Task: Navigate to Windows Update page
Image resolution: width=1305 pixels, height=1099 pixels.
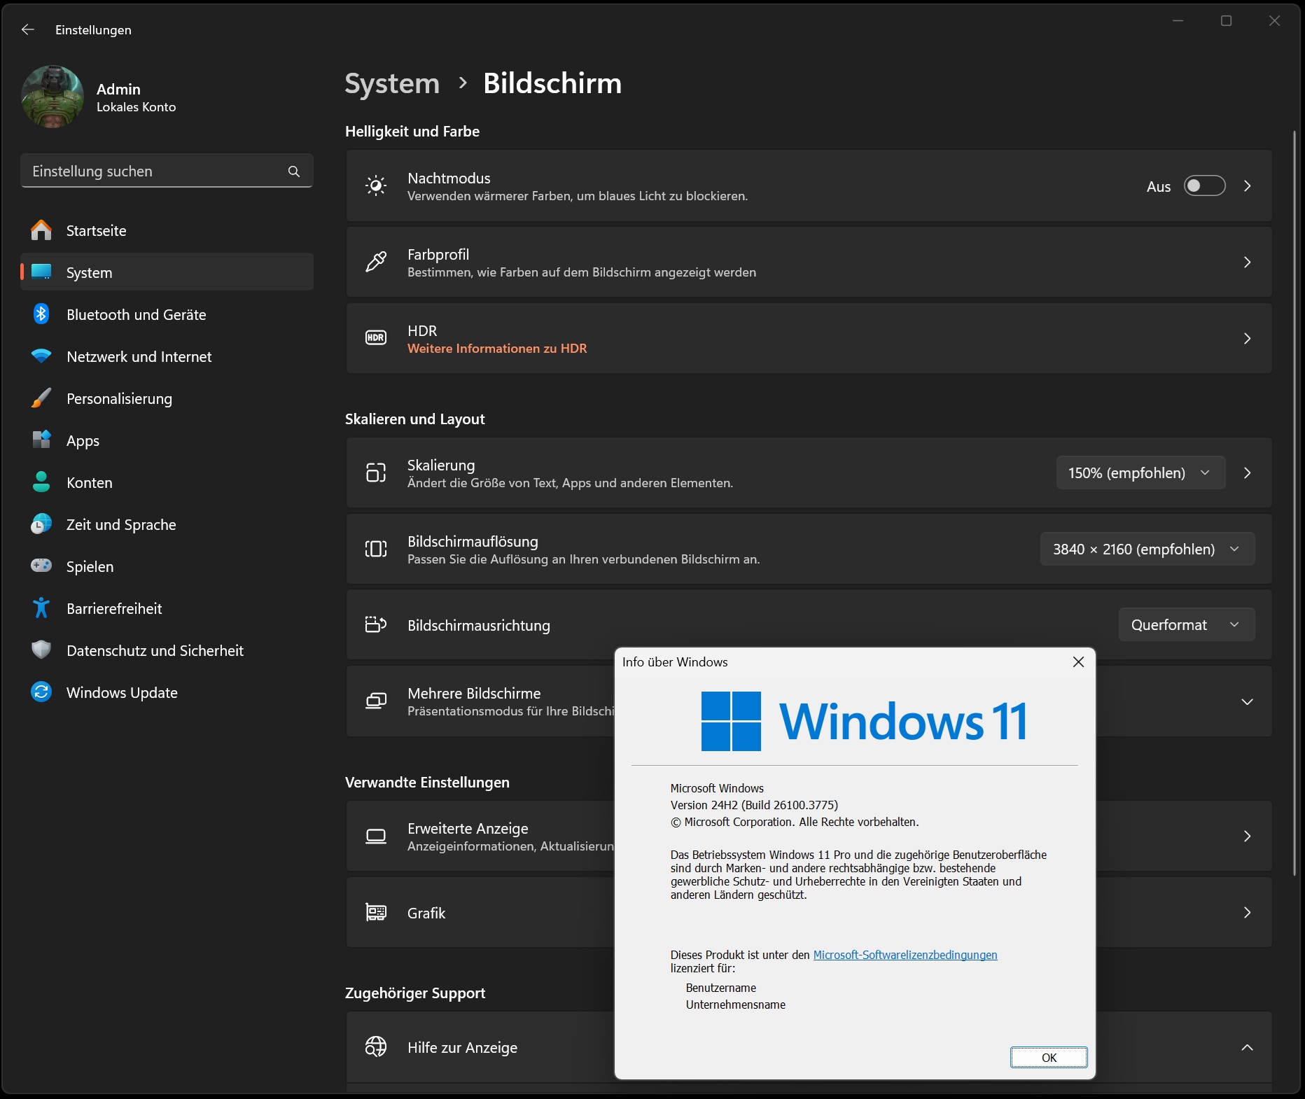Action: [167, 692]
